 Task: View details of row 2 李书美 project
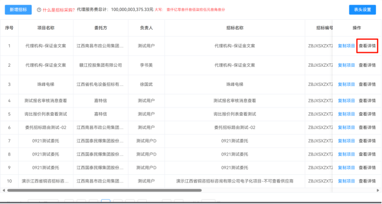367,65
